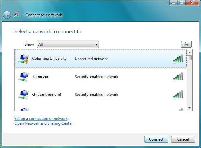Click the network wizard icon beside the title
Viewport: 201px width, 148px height.
pos(17,15)
